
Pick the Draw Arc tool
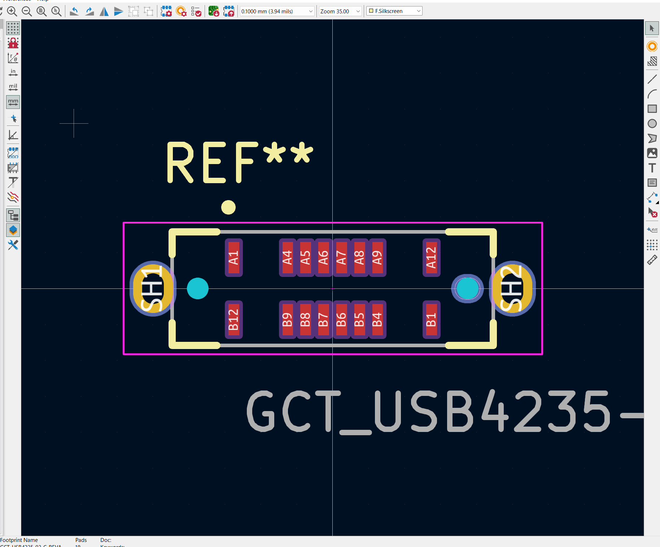click(652, 94)
